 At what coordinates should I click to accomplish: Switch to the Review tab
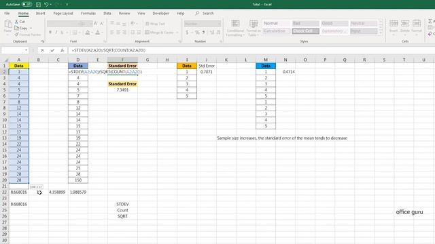click(x=124, y=14)
